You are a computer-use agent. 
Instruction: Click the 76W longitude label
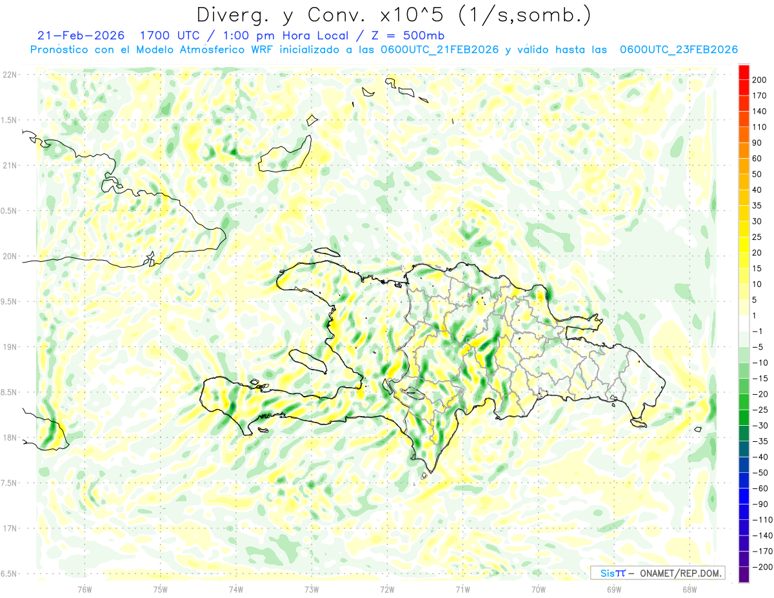tap(84, 590)
